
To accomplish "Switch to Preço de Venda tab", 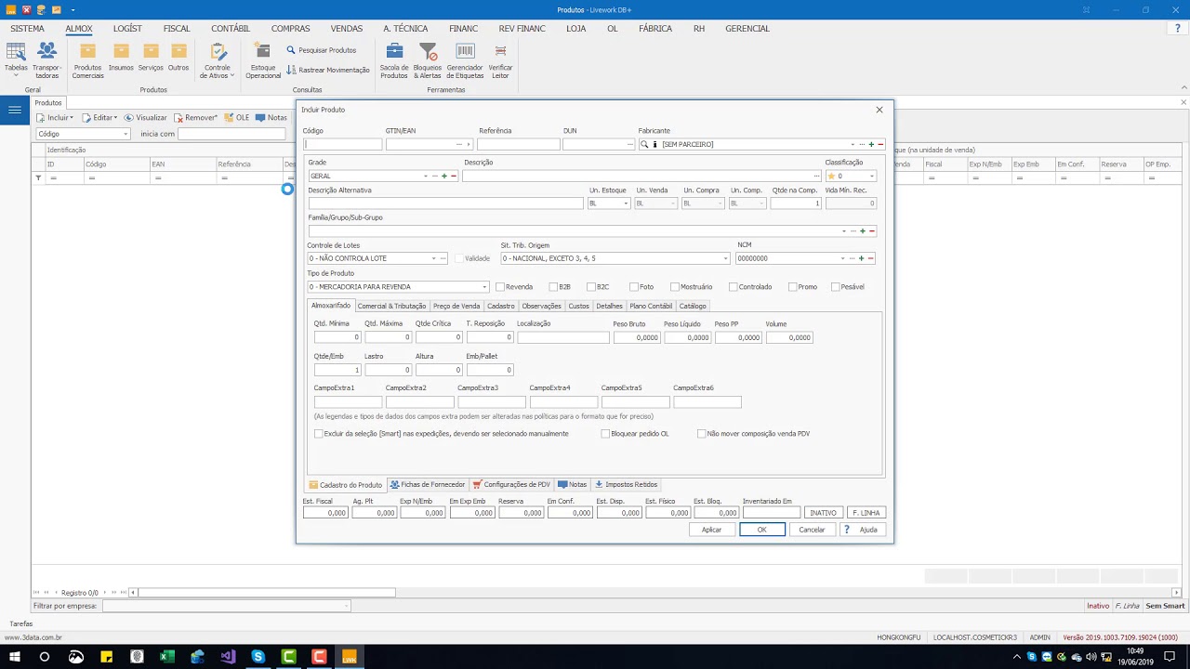I will tap(456, 306).
